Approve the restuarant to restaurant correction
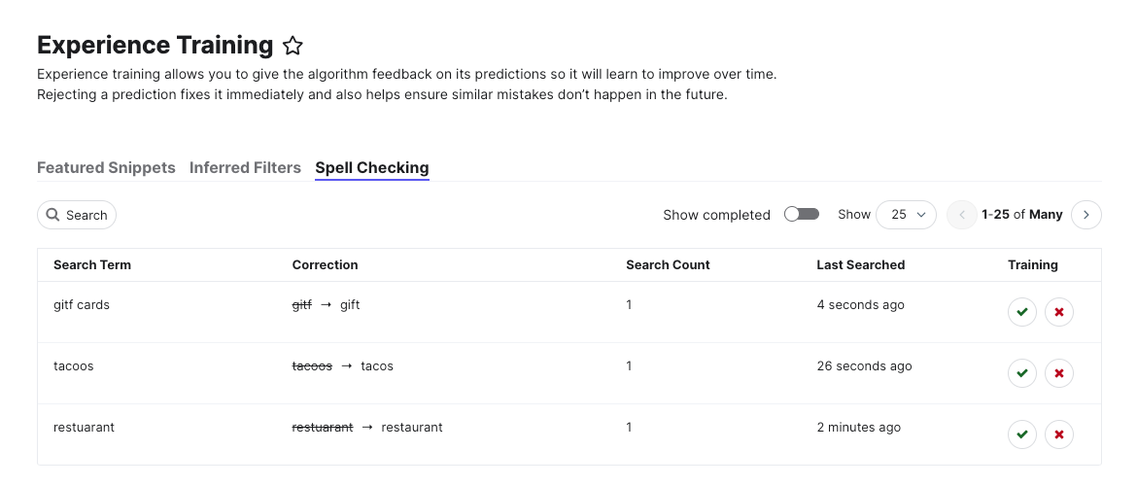Image resolution: width=1137 pixels, height=486 pixels. (x=1021, y=434)
